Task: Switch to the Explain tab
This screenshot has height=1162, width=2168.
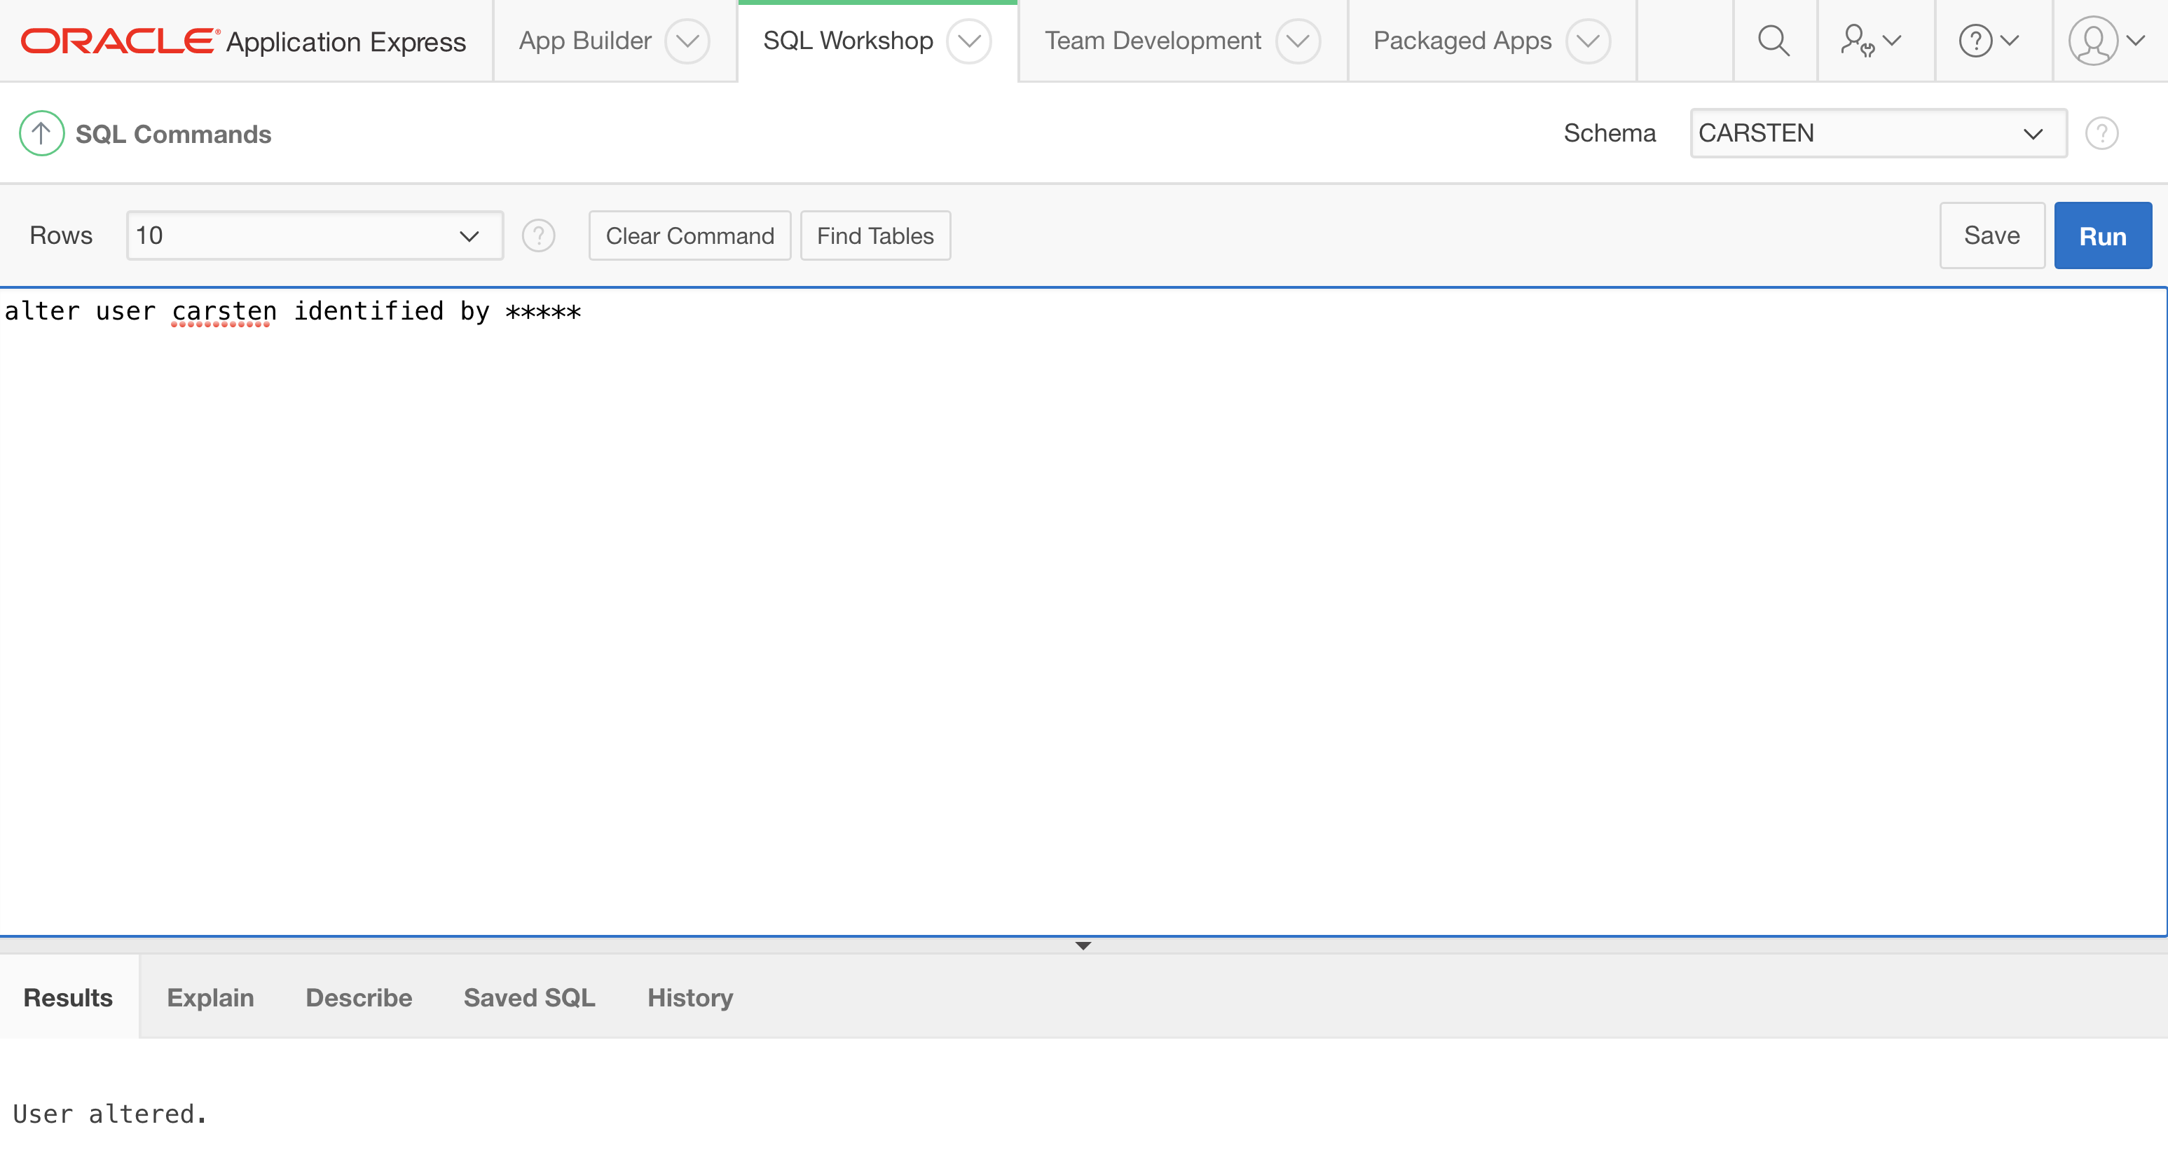Action: 210,997
